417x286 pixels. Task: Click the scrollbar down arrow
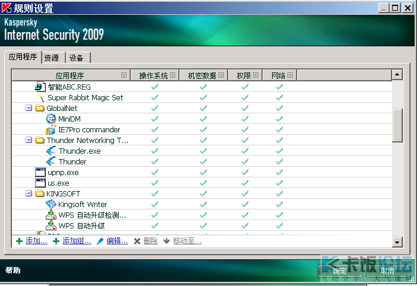(397, 242)
